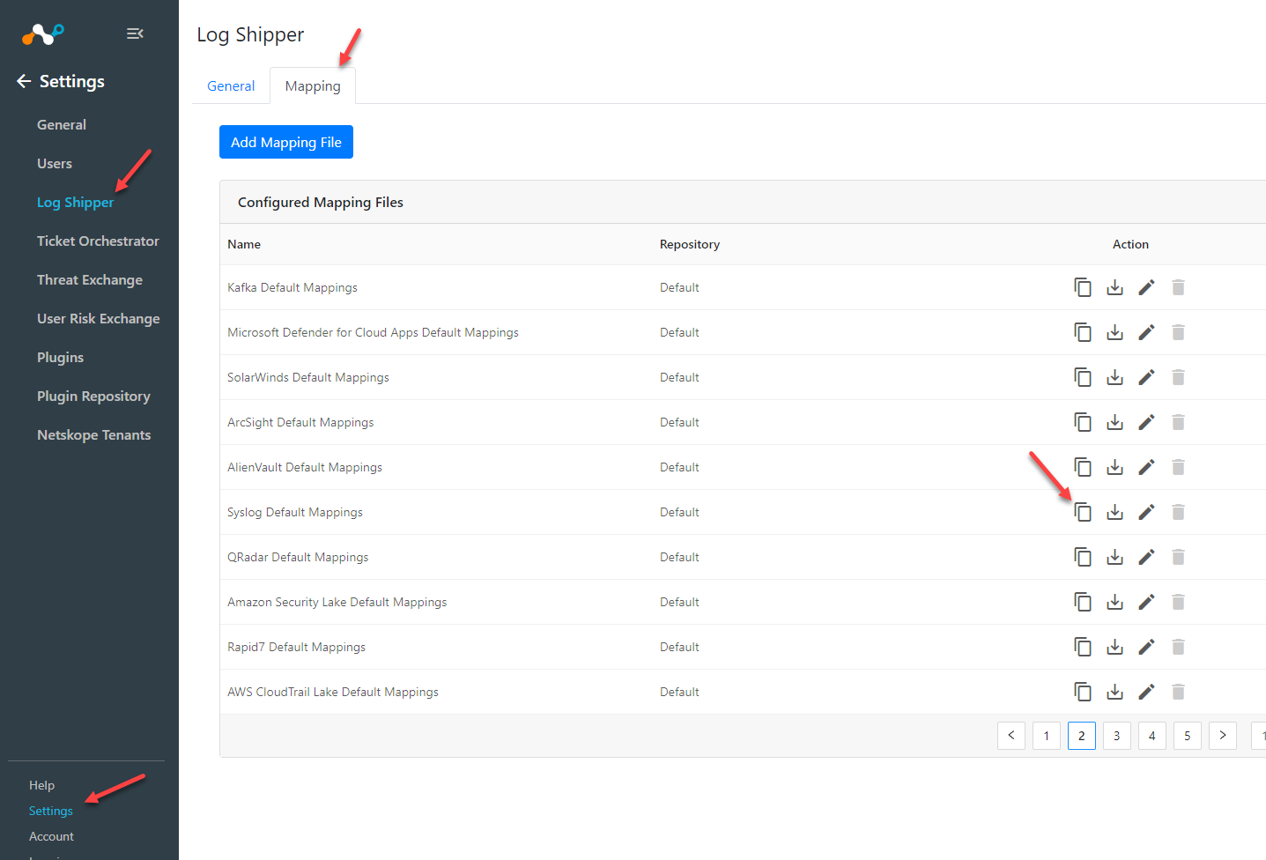Open the Help link in sidebar

tap(41, 785)
